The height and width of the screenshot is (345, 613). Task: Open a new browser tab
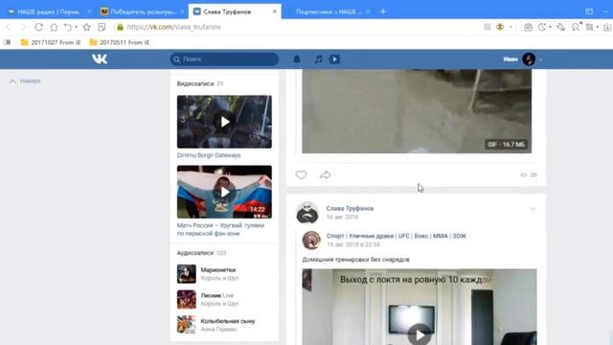pyautogui.click(x=383, y=11)
